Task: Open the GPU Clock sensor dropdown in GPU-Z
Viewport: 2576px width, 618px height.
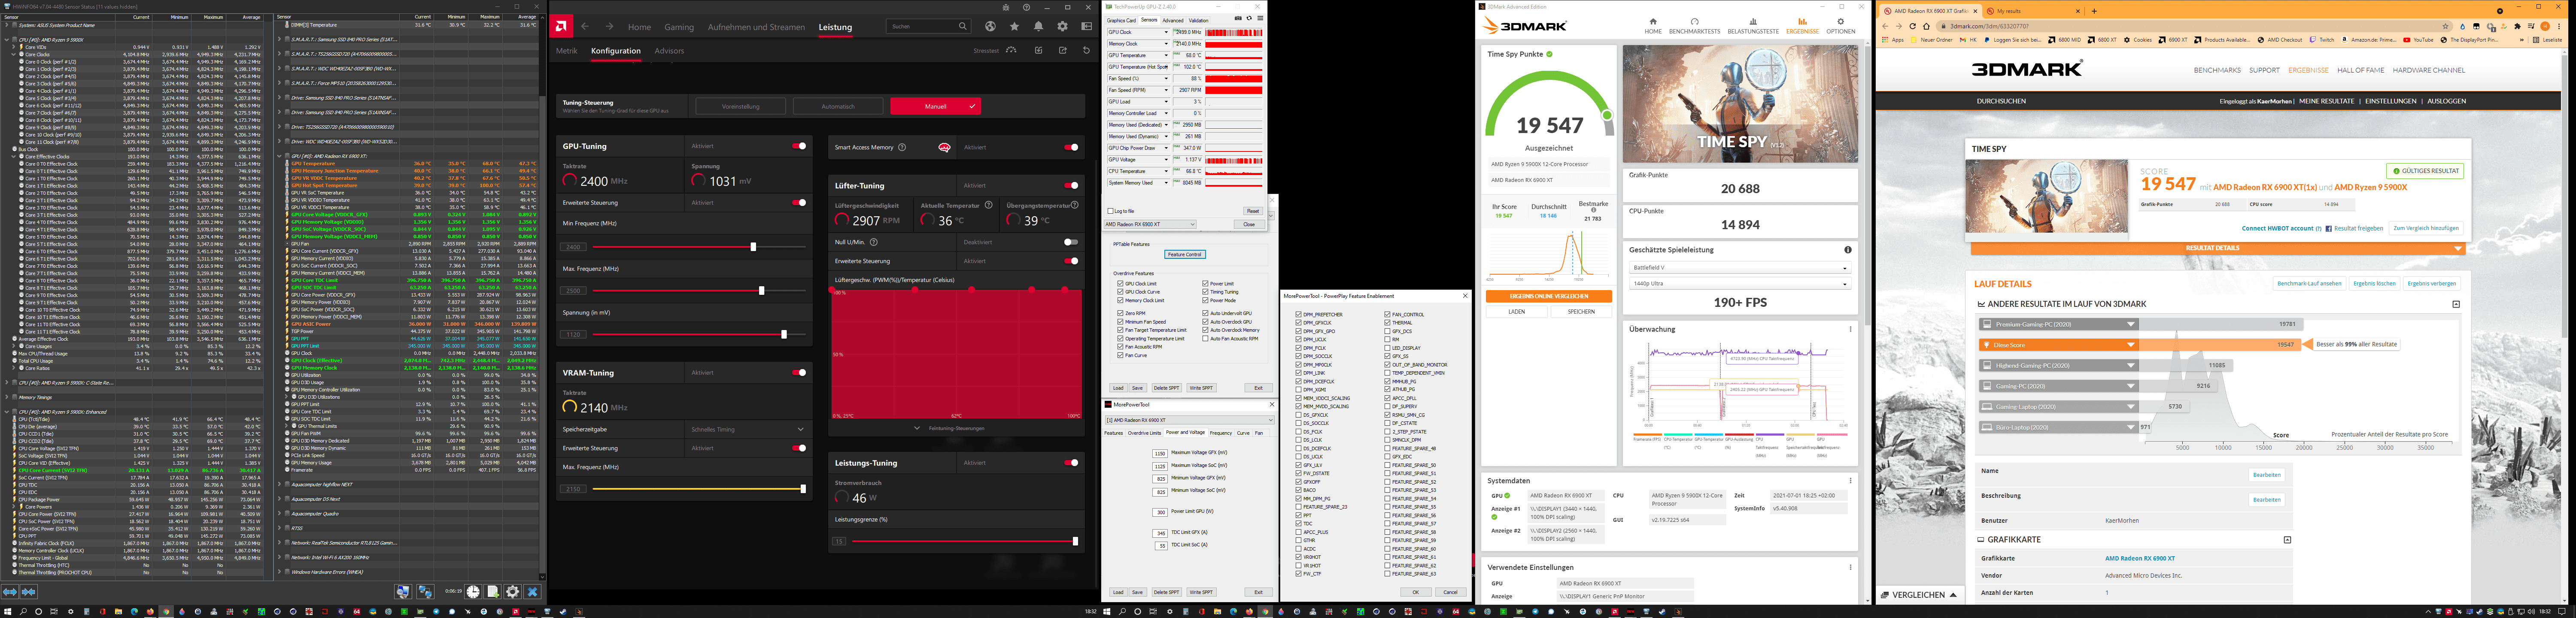Action: click(x=1165, y=32)
